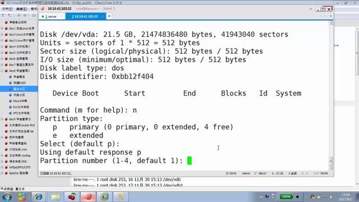Open CherryTree 编辑(E) menu

[21, 9]
